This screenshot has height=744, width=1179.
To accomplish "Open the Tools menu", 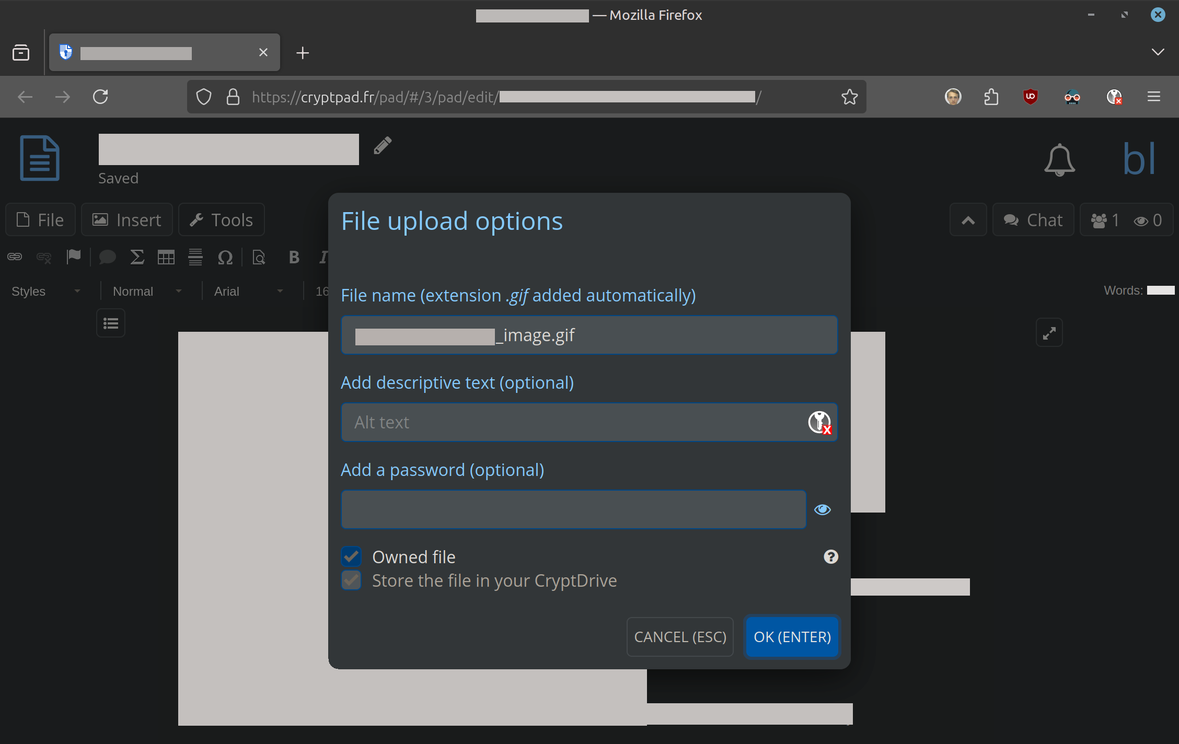I will point(222,220).
